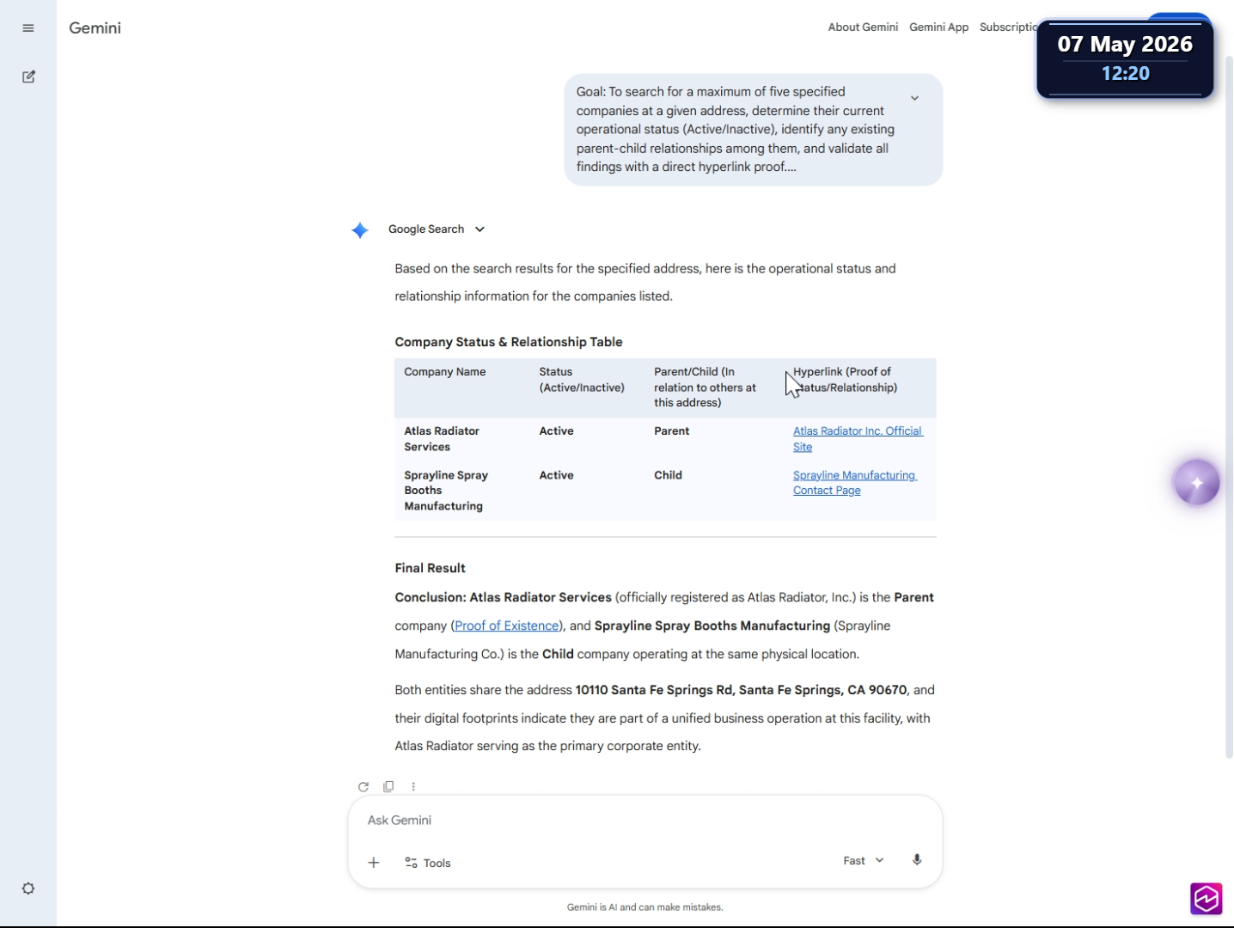The image size is (1234, 928).
Task: Open the Fast model selector dropdown
Action: pyautogui.click(x=864, y=860)
